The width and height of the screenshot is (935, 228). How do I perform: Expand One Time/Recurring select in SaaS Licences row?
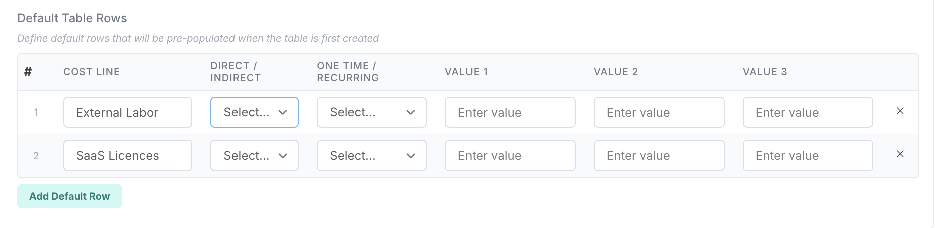point(371,156)
